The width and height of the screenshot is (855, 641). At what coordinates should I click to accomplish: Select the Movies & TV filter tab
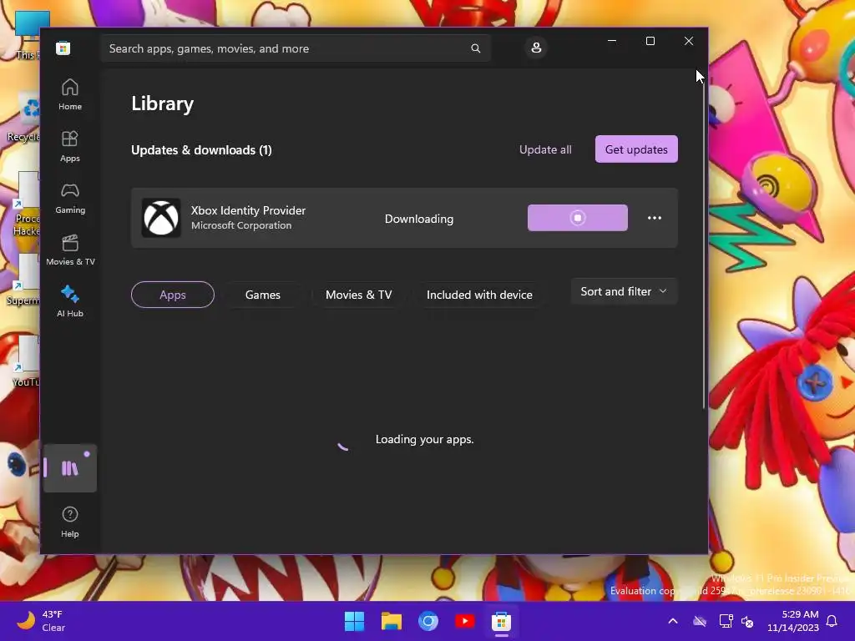359,295
